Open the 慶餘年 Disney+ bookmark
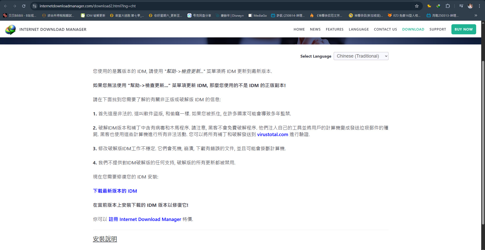The width and height of the screenshot is (485, 250). pyautogui.click(x=230, y=15)
